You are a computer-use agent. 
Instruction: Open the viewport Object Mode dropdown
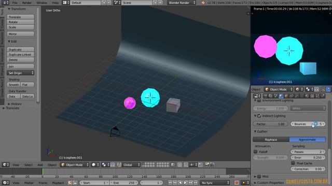[75, 165]
